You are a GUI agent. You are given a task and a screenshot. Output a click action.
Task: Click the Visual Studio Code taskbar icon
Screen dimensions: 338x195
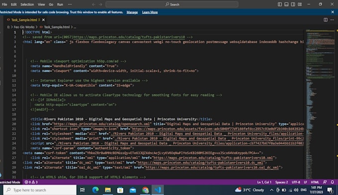pos(158,190)
